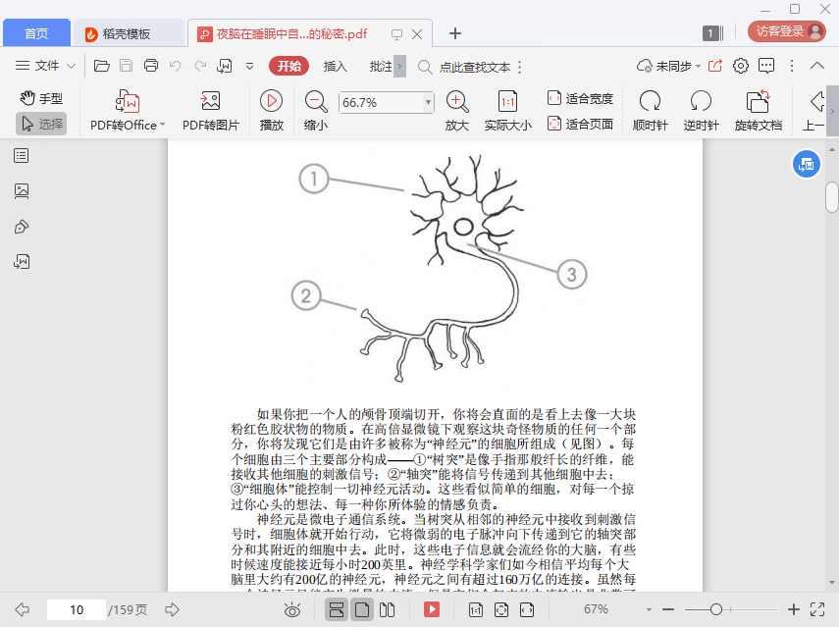Open the sidebar convert-to-Word panel icon

tap(22, 262)
